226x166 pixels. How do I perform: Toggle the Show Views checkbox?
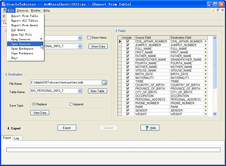point(89,38)
